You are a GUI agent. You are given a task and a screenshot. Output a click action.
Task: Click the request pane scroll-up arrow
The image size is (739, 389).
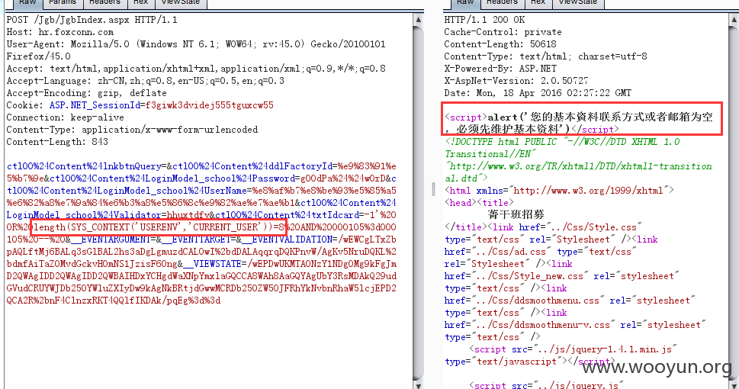pyautogui.click(x=418, y=20)
